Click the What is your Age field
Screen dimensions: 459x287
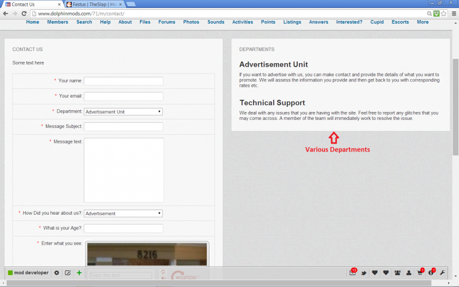[123, 228]
